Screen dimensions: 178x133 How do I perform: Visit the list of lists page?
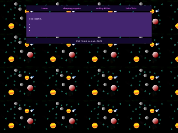point(131,8)
